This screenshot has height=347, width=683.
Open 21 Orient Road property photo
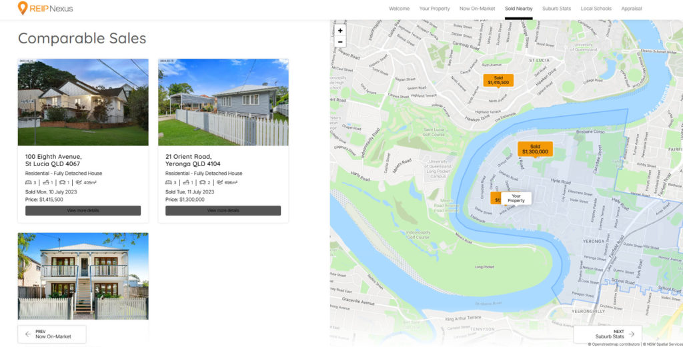click(x=223, y=102)
